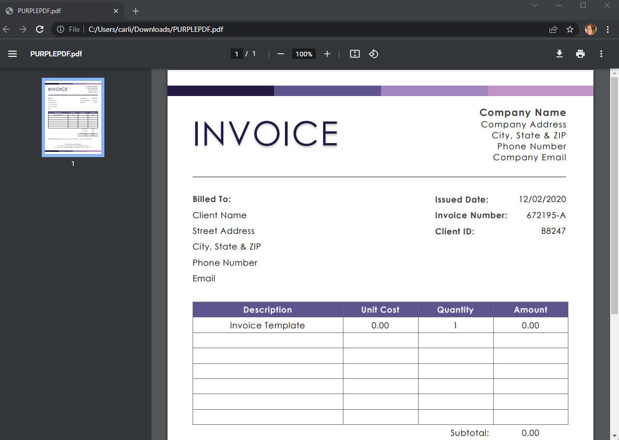Open Chrome's three-dot browser menu
The image size is (619, 440).
(x=608, y=29)
